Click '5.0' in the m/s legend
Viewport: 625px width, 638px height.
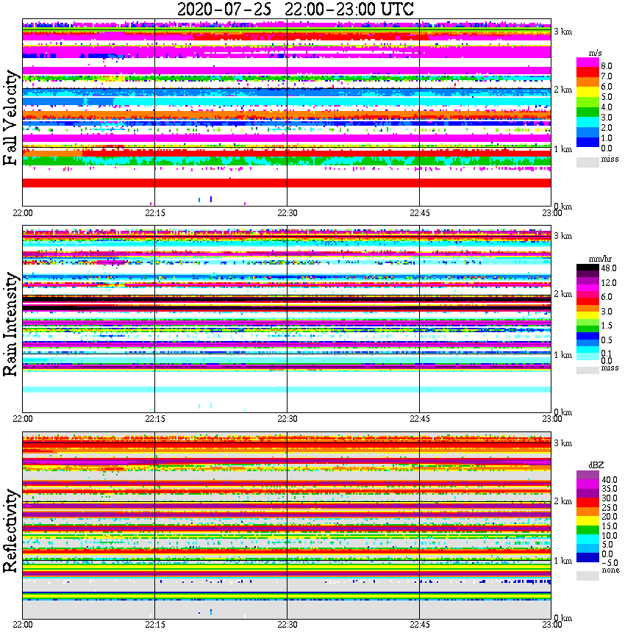coord(607,97)
